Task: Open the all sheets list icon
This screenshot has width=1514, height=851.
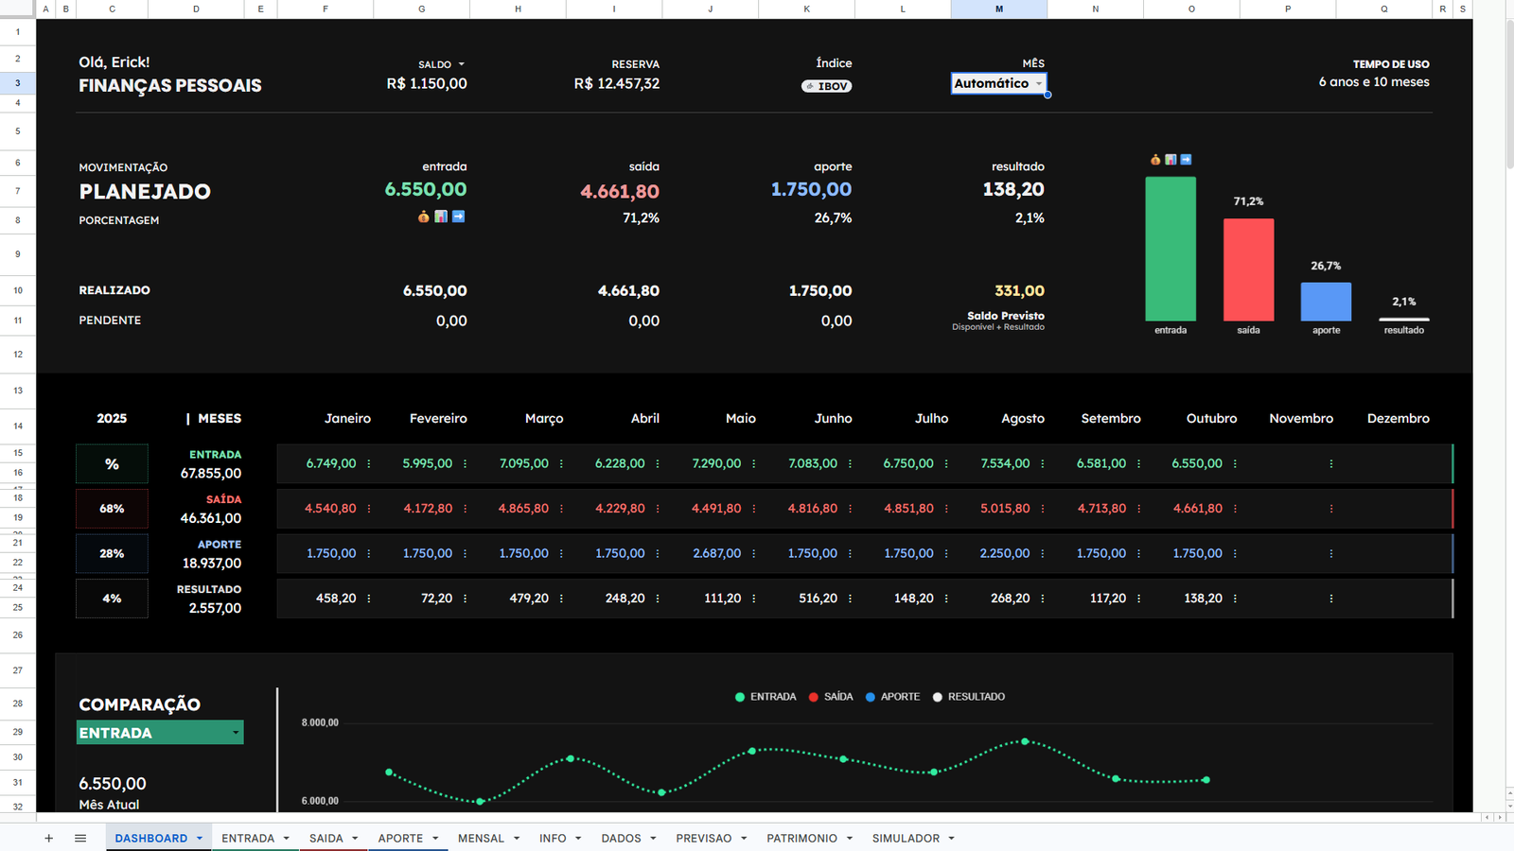Action: coord(80,838)
